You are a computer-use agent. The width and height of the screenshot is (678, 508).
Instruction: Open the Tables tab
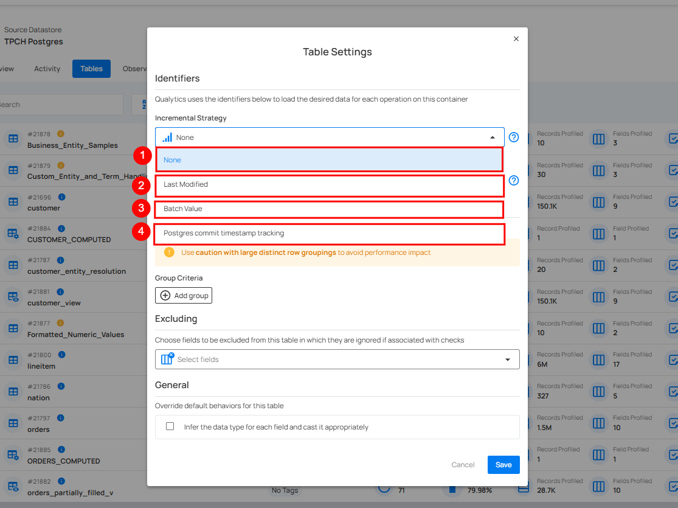91,69
